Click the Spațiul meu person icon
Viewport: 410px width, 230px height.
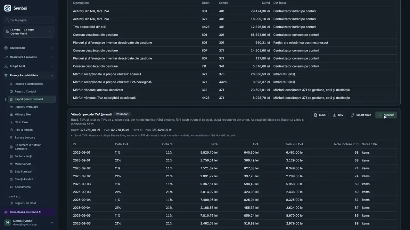tap(6, 48)
